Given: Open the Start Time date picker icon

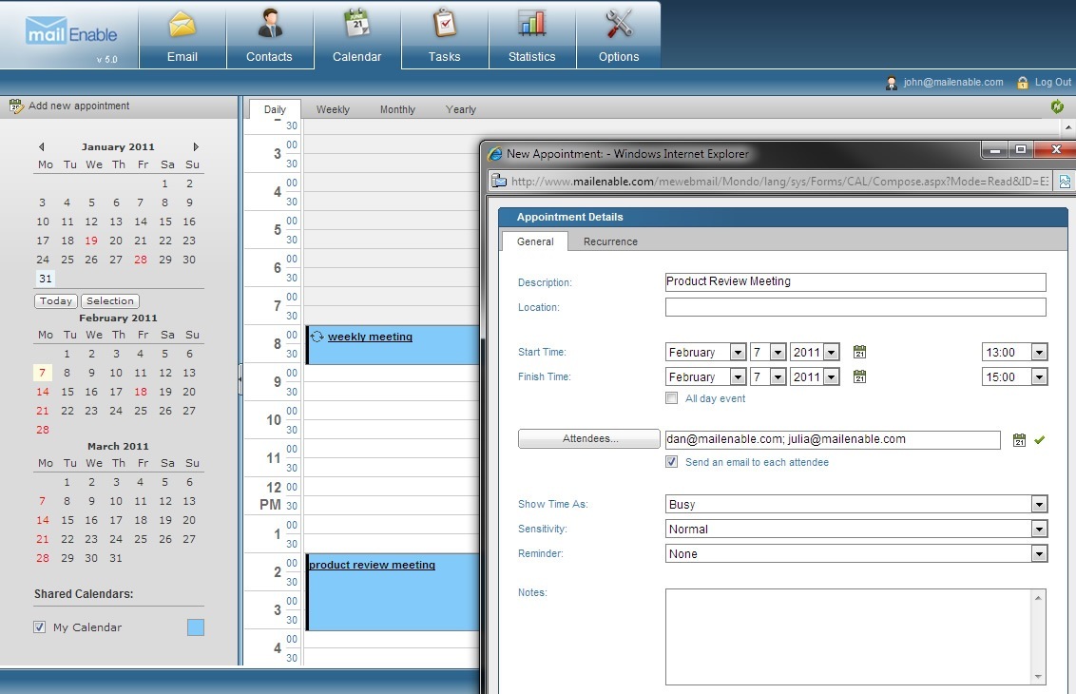Looking at the screenshot, I should tap(859, 352).
